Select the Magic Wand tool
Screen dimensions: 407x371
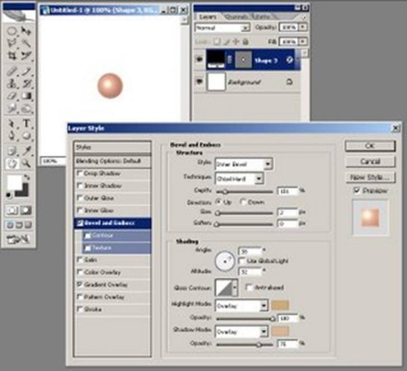tap(26, 43)
